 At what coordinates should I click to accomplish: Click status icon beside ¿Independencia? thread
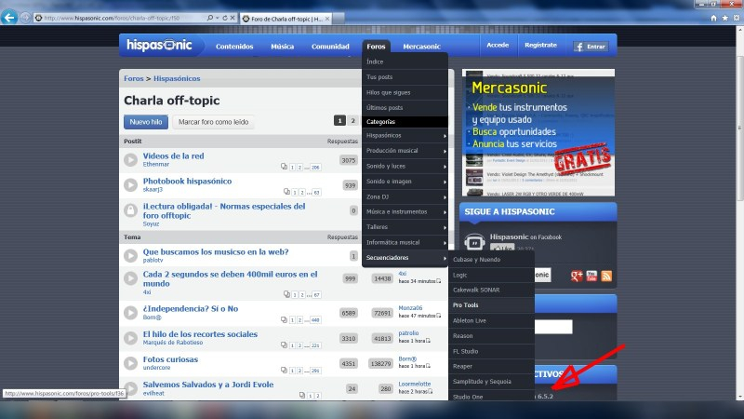130,313
